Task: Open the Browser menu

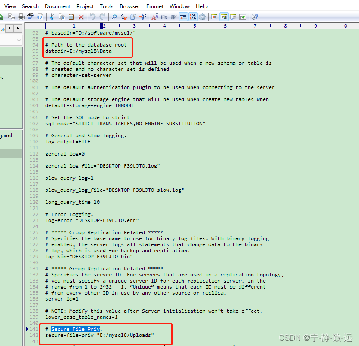Action: (x=130, y=6)
